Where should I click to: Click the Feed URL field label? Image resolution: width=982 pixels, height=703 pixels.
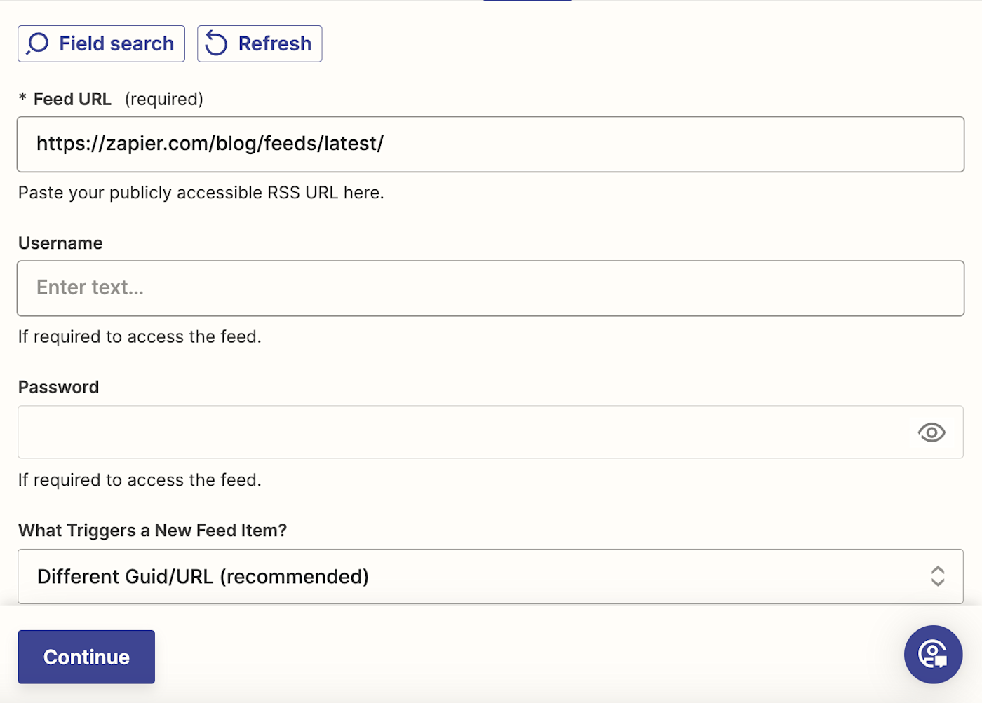(x=72, y=100)
